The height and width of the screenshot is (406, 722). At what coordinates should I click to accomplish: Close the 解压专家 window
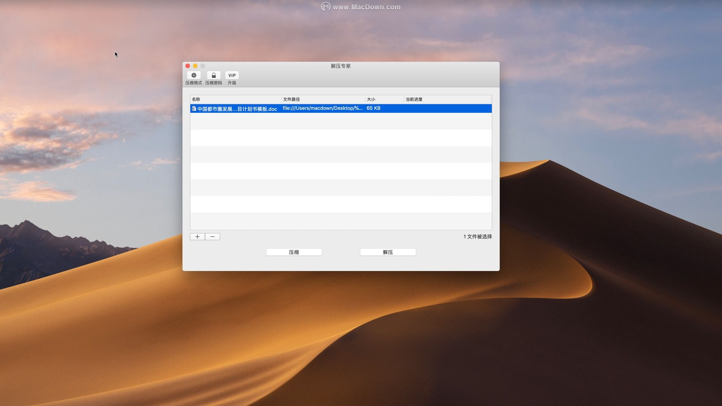188,66
